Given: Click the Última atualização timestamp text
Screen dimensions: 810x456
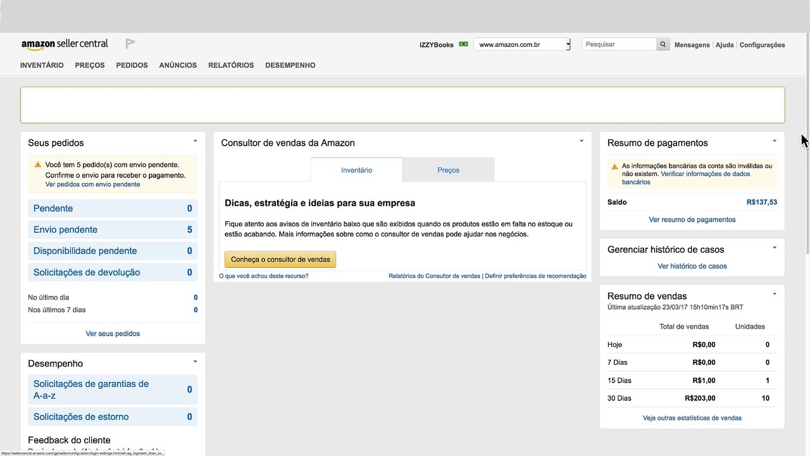Looking at the screenshot, I should (x=675, y=307).
